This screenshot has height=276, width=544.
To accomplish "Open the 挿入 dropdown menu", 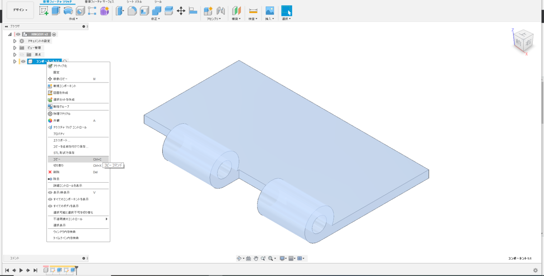I will [x=270, y=19].
